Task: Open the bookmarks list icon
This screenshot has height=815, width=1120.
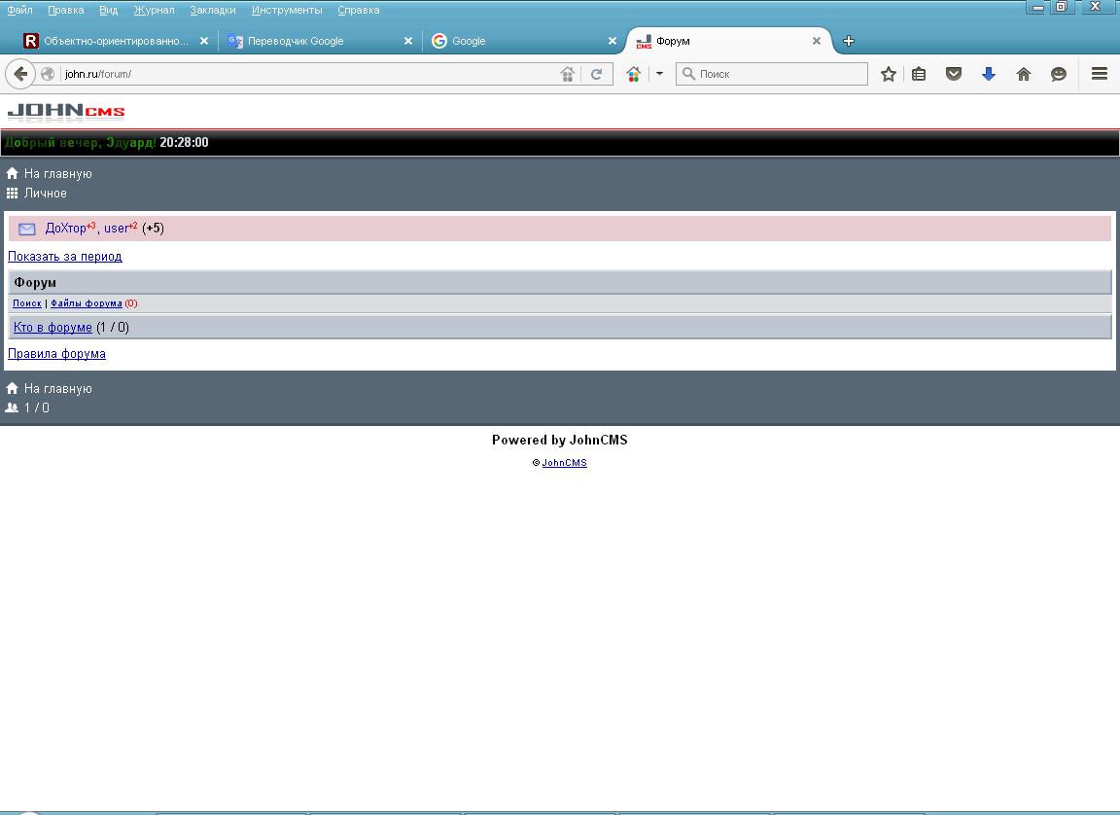Action: tap(919, 74)
